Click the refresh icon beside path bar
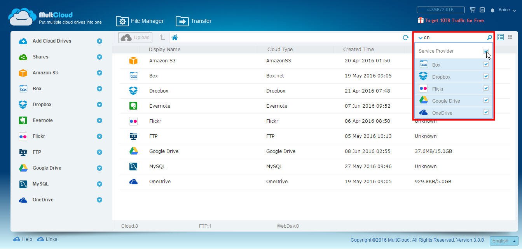Image resolution: width=522 pixels, height=249 pixels. tap(405, 38)
